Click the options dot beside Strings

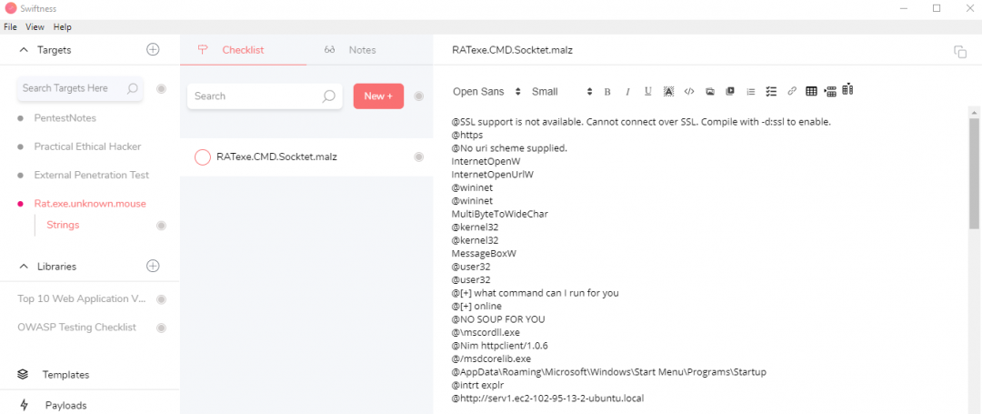click(161, 226)
